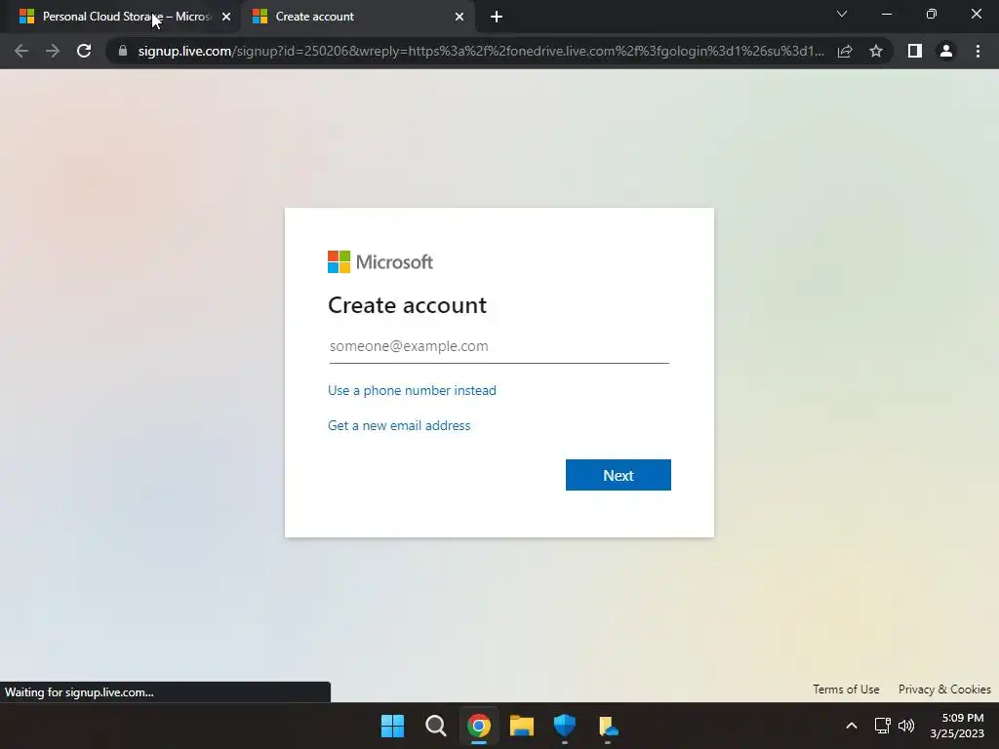Bookmark this page with the star icon
Image resolution: width=999 pixels, height=749 pixels.
coord(876,51)
